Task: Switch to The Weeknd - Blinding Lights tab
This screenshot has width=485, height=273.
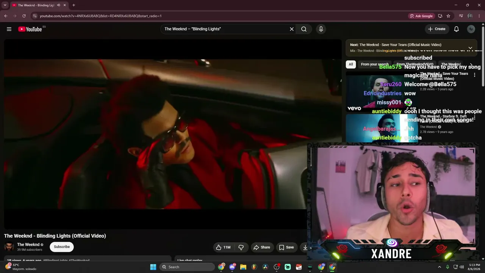Action: coord(36,5)
